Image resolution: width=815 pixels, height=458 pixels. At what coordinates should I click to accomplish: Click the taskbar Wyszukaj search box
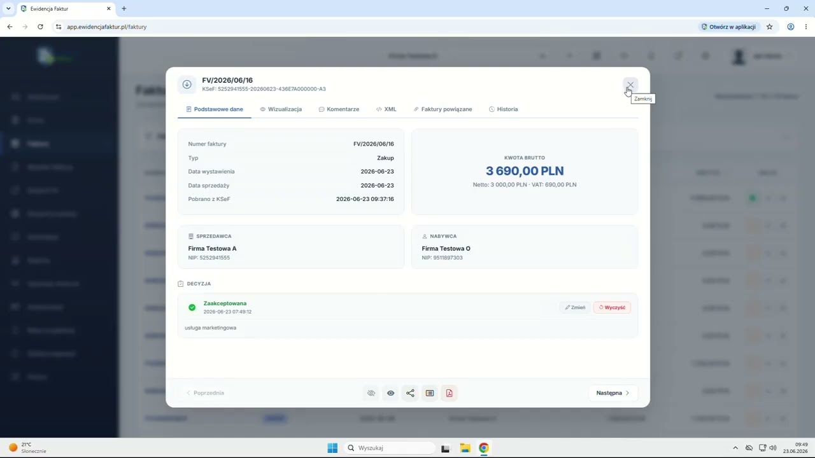pos(388,448)
